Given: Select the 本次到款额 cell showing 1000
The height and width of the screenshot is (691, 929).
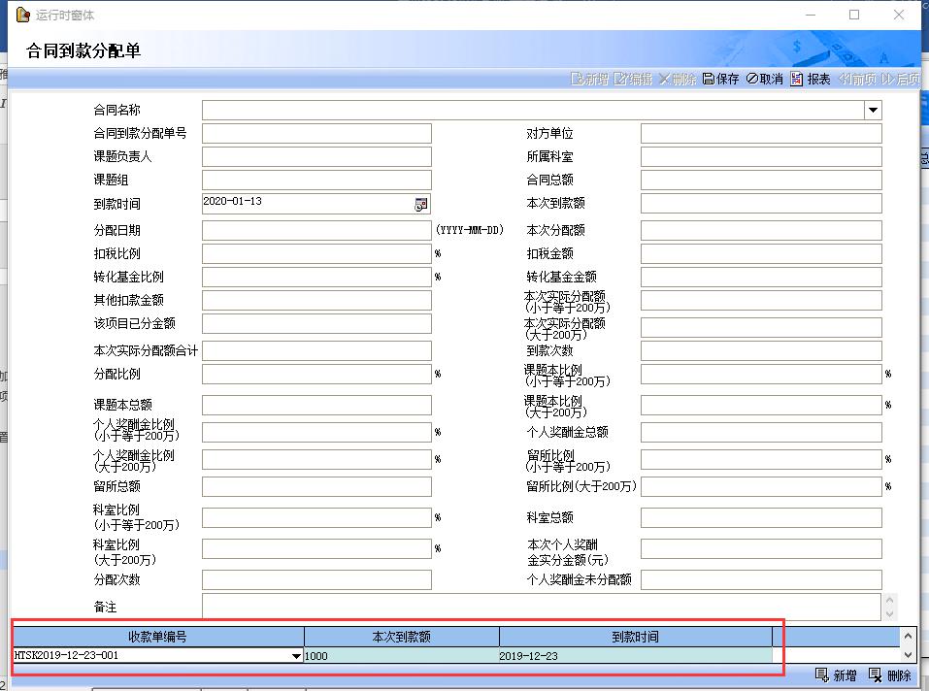Looking at the screenshot, I should point(401,656).
